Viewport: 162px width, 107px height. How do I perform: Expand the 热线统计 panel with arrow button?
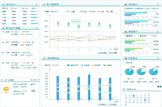[x=158, y=58]
